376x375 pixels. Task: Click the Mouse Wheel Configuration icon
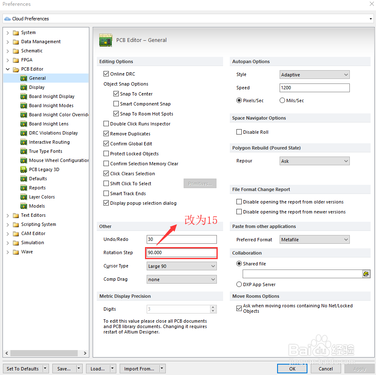[x=24, y=160]
